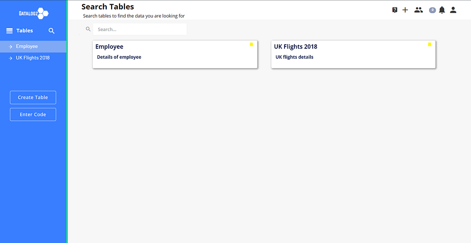Image resolution: width=471 pixels, height=243 pixels.
Task: Expand the UK Flights 2018 sidebar arrow
Action: point(10,58)
